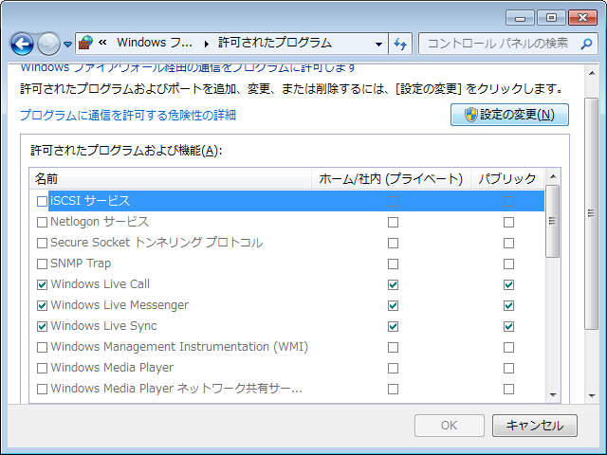Select the '許可されたプログラム' breadcrumb segment
Screen dimensions: 607x455
275,43
